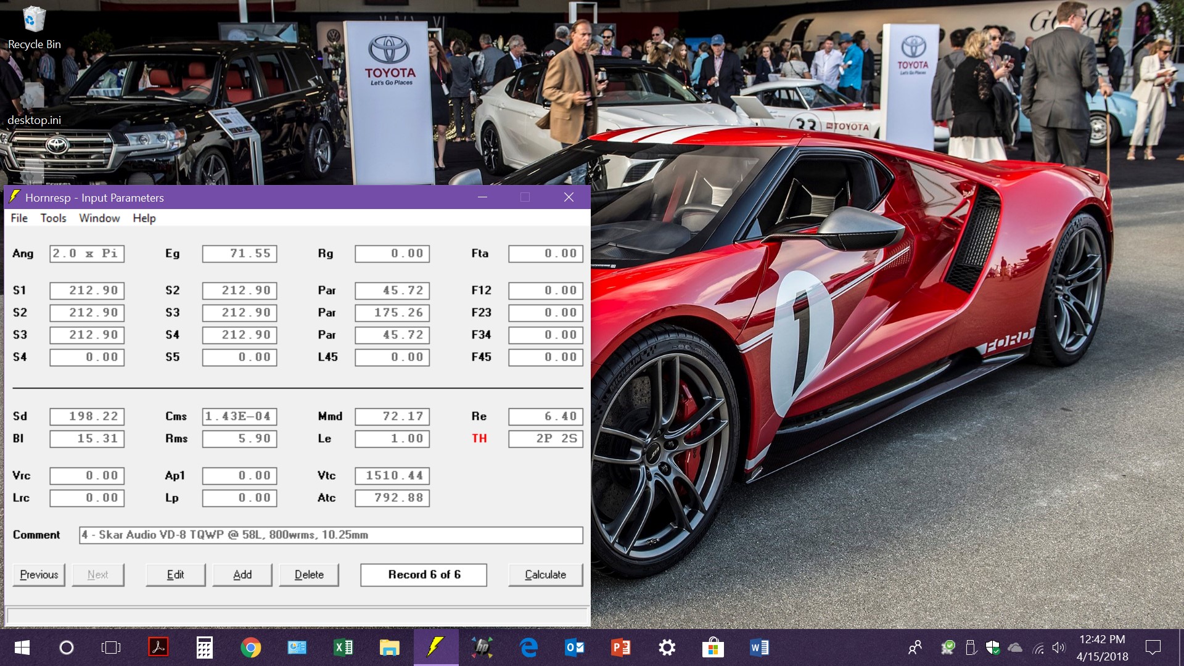
Task: Open Microsoft Store from taskbar
Action: click(713, 647)
